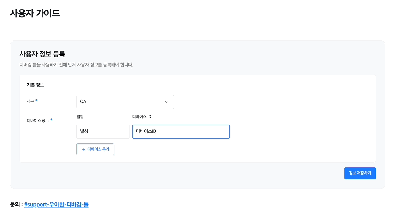Click the 문의 label text

[x=15, y=204]
